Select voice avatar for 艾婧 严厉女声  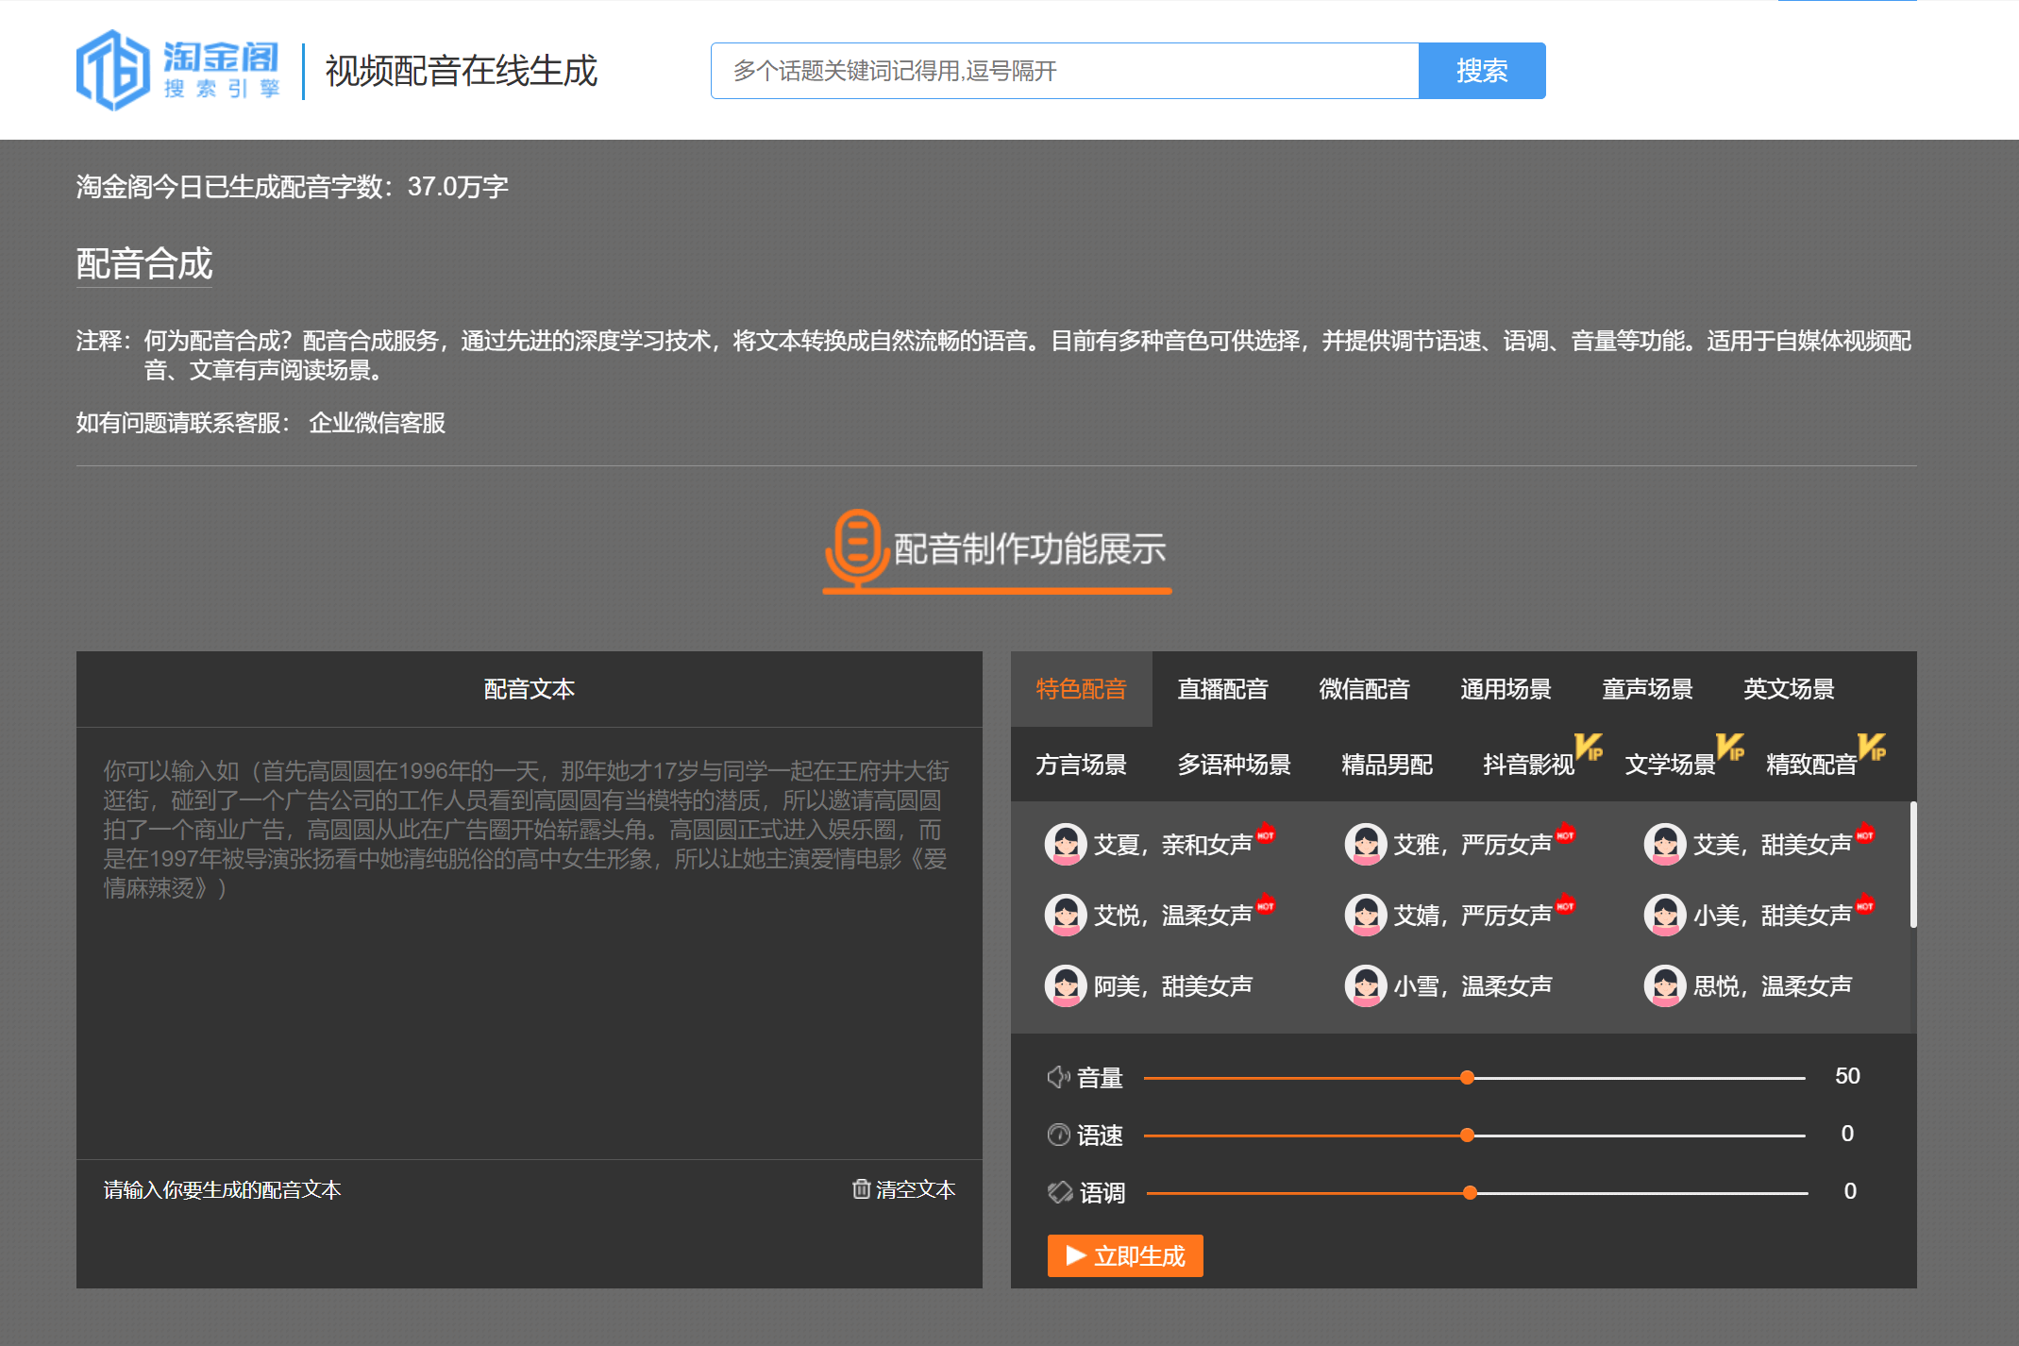coord(1365,915)
